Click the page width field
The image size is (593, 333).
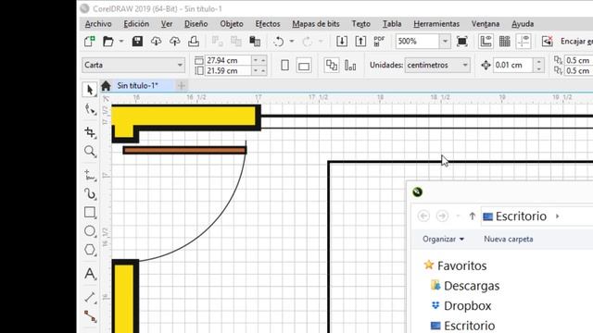point(228,60)
